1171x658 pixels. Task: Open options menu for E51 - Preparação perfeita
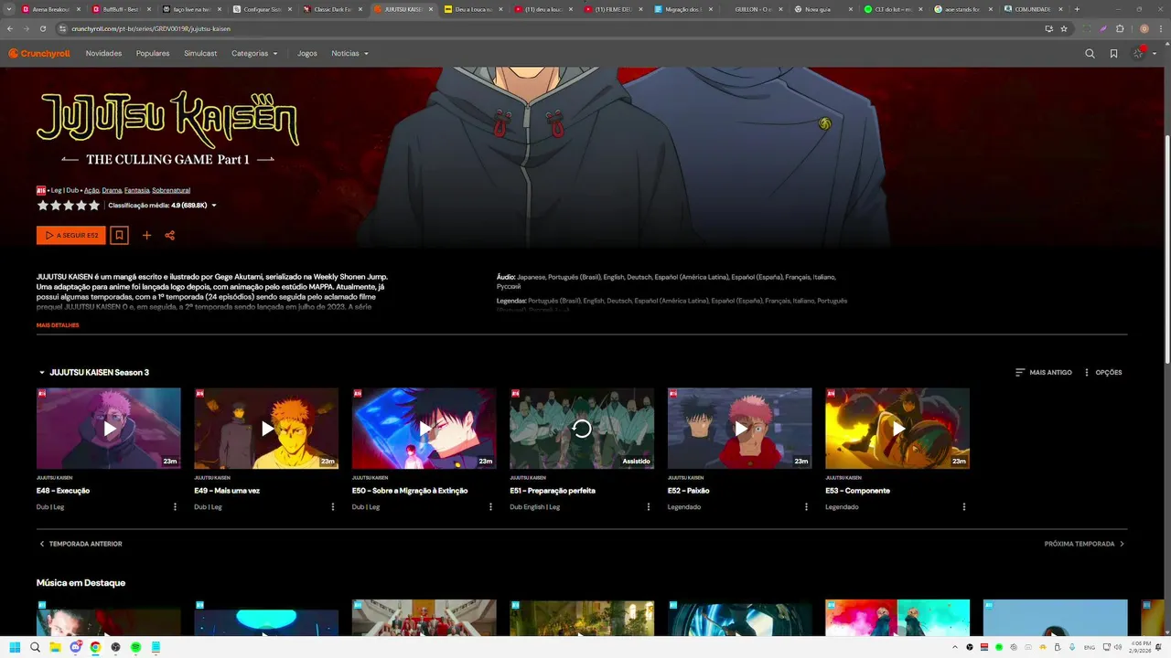tap(649, 507)
